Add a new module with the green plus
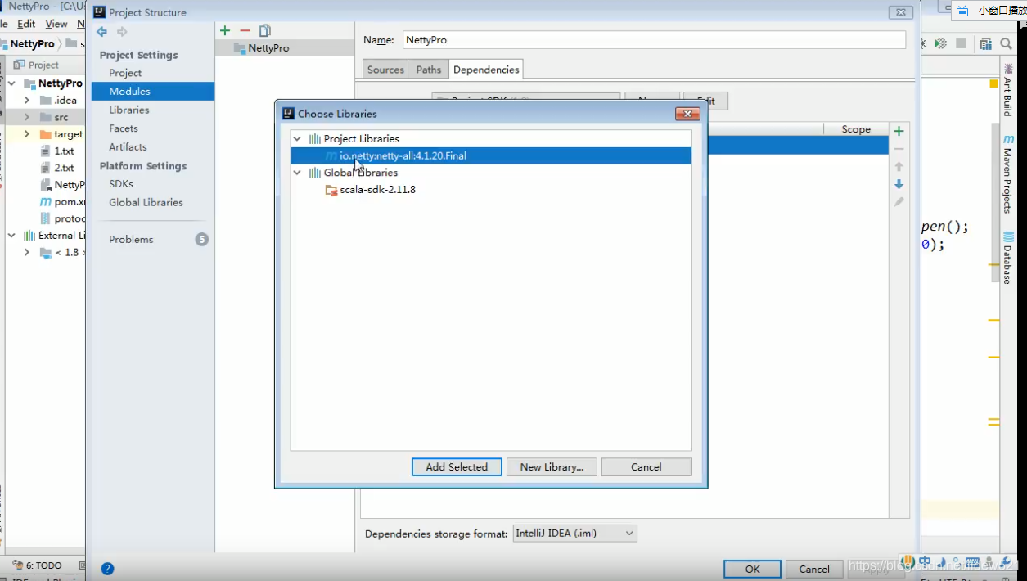Screen dimensions: 1027x581 (x=225, y=30)
